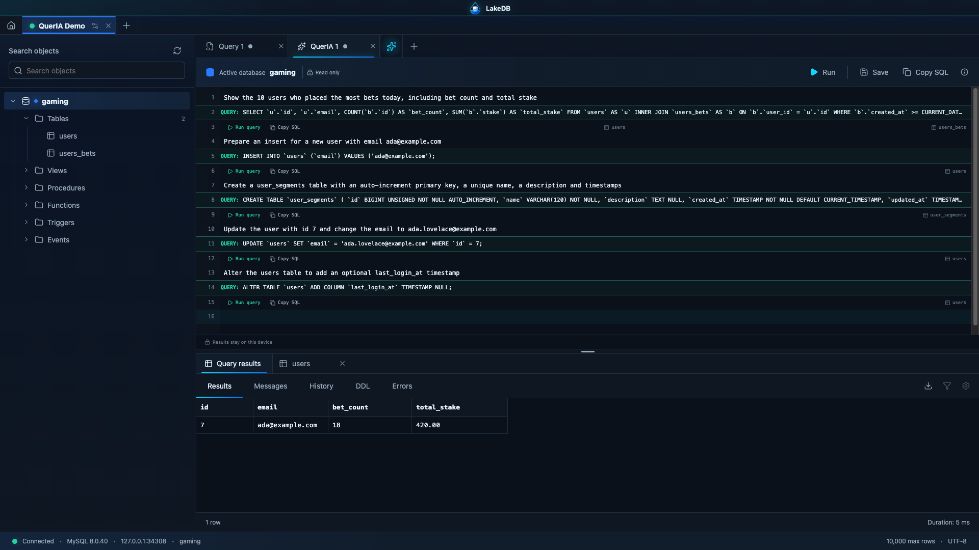Viewport: 979px width, 550px height.
Task: Open a new AI query with sparkle icon
Action: [x=392, y=46]
